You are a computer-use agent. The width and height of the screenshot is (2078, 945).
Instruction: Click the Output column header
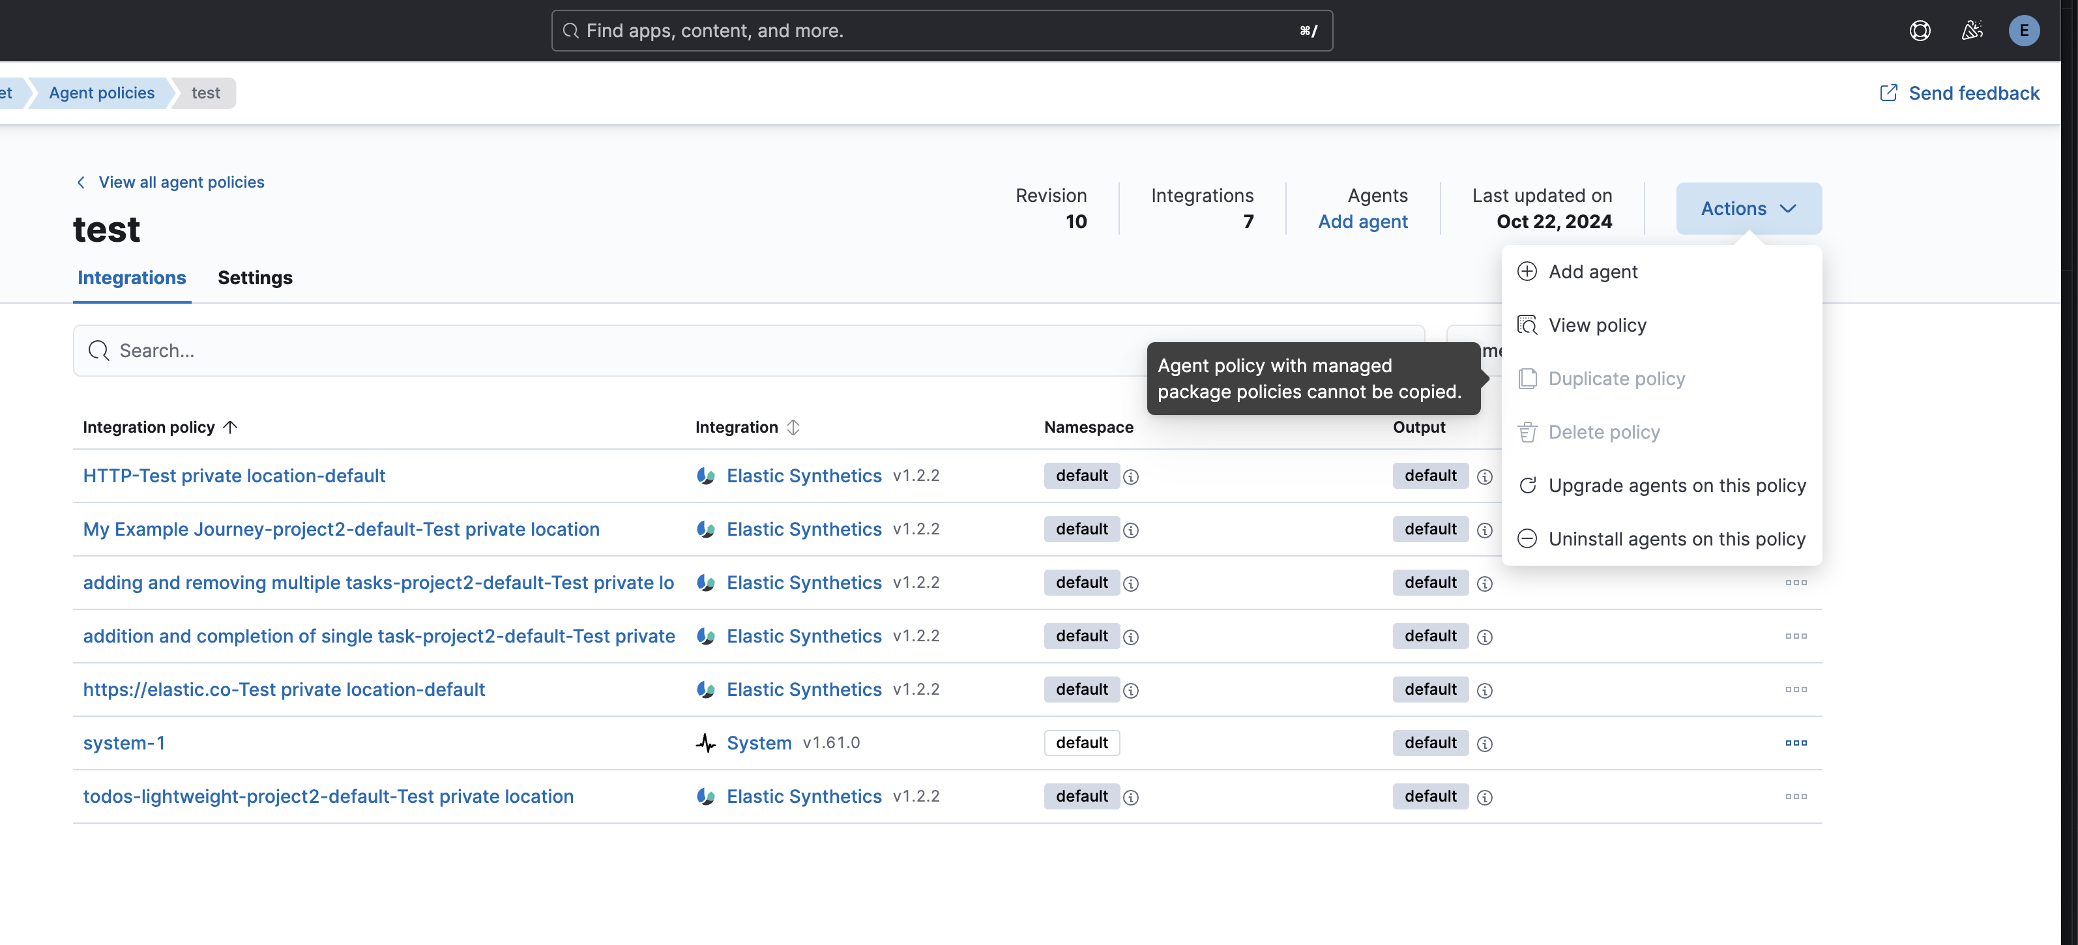[1419, 426]
